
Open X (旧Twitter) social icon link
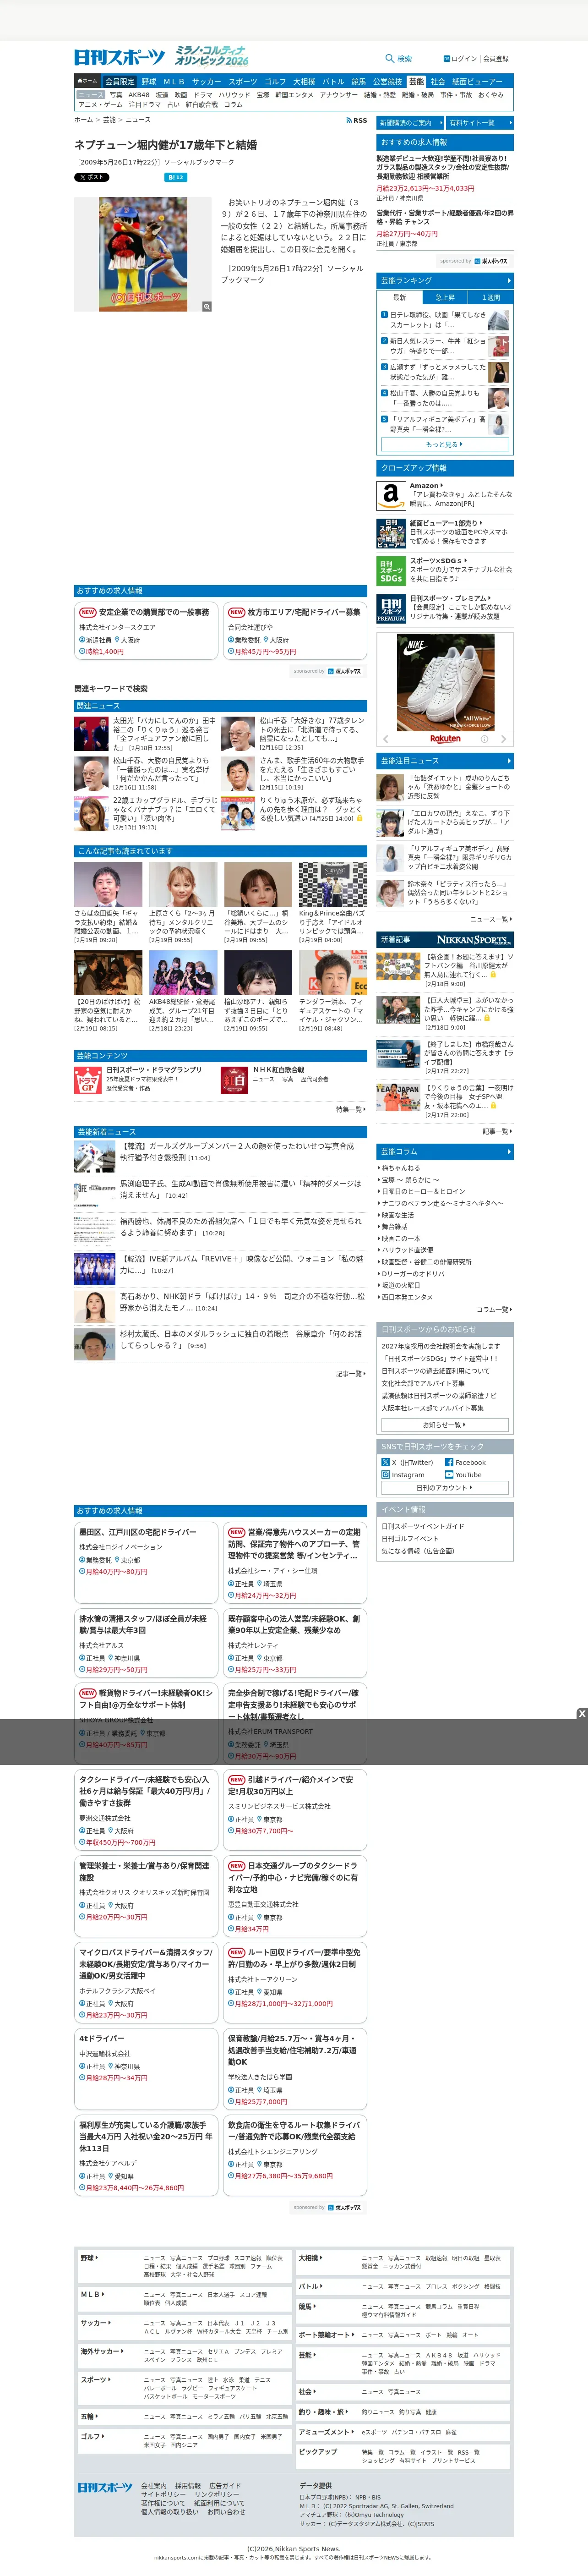click(x=385, y=1462)
